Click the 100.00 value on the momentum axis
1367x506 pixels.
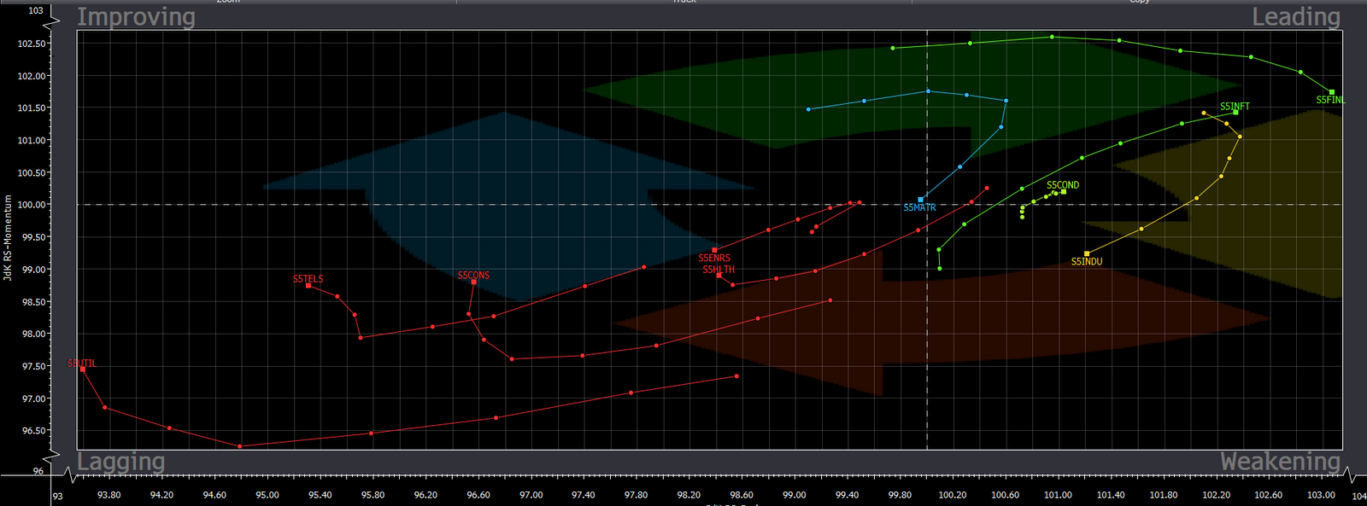[32, 205]
